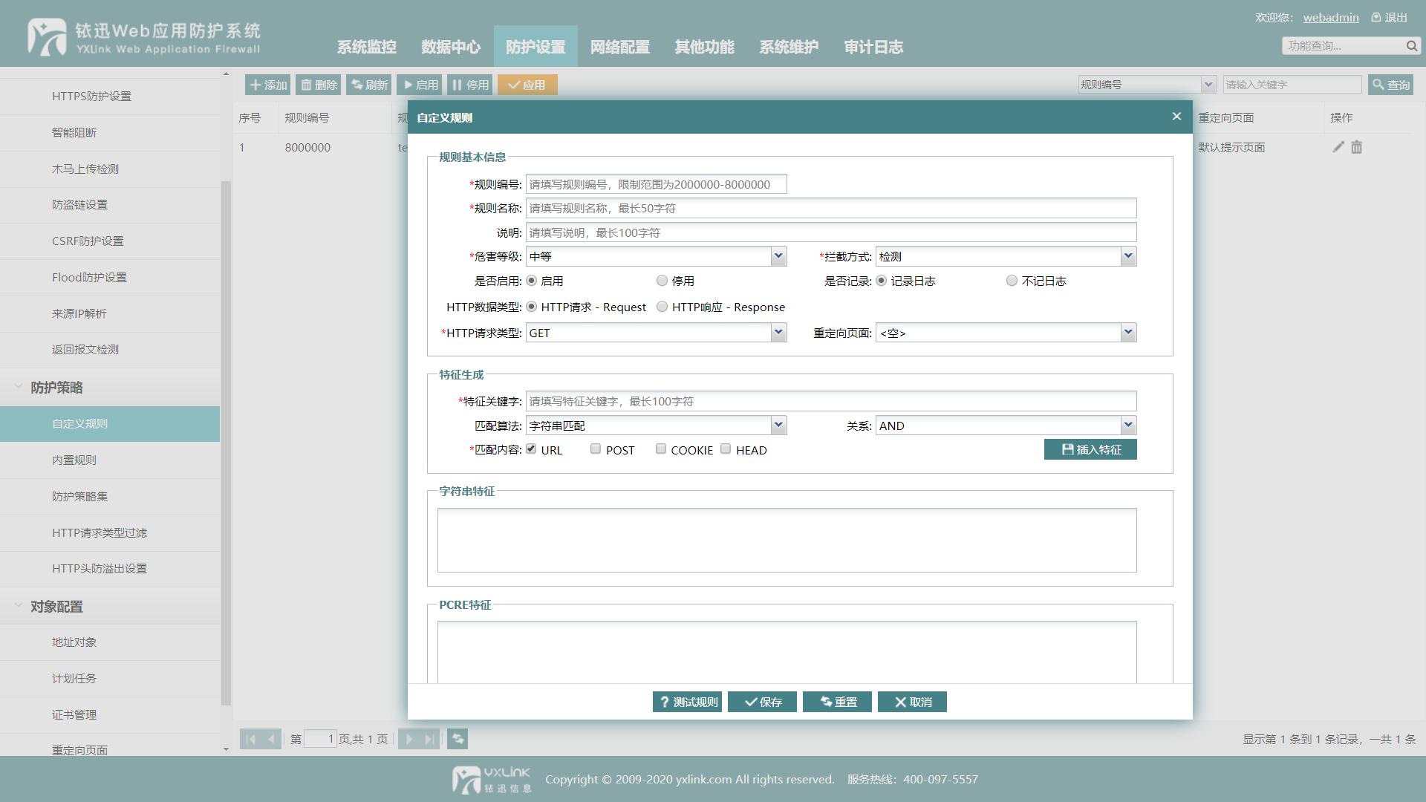Go to last page pagination icon

click(x=429, y=739)
